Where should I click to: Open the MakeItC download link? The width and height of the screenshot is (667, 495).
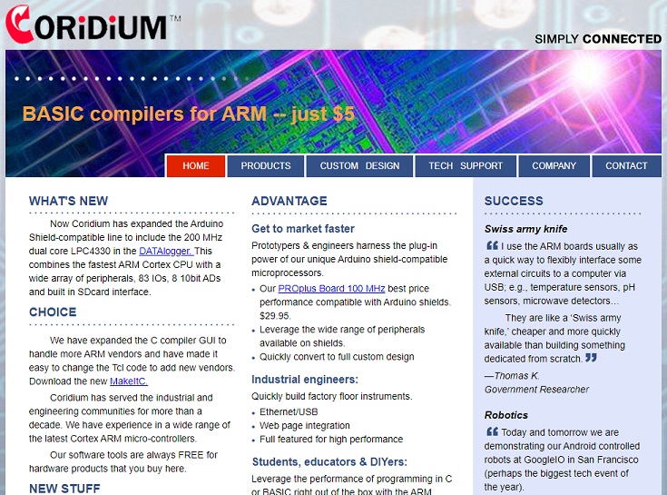coord(128,381)
